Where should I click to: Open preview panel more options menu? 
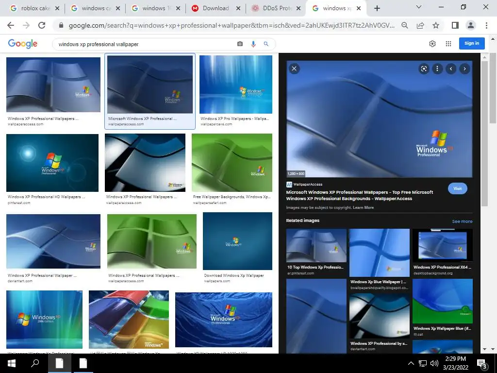(x=437, y=69)
